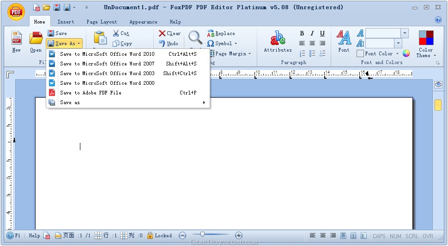Set center alignment in the ribbon Paragraph group
Screen dimensions: 448x246
(312, 43)
